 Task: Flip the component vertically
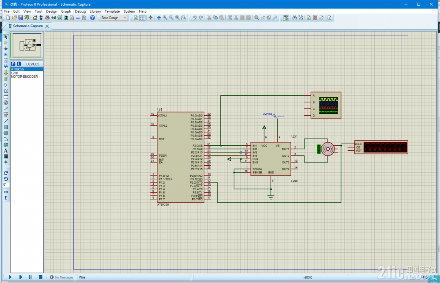click(6, 198)
